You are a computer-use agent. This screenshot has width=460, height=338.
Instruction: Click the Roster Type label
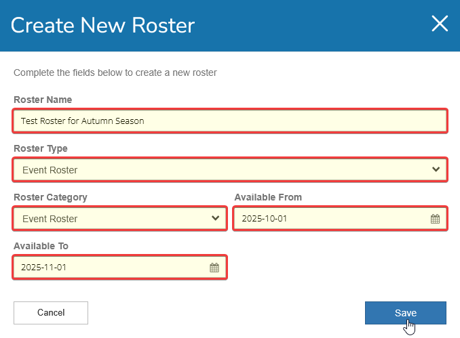click(x=41, y=148)
